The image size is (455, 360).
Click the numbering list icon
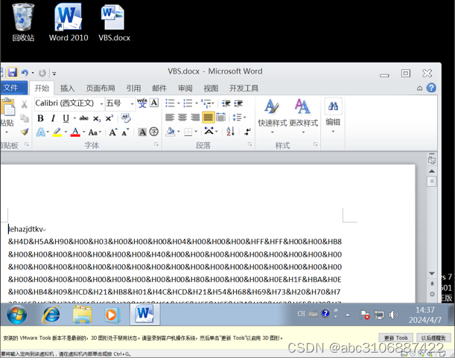188,103
